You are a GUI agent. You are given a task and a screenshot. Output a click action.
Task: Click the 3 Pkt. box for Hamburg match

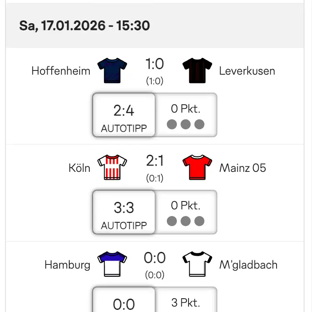[186, 302]
